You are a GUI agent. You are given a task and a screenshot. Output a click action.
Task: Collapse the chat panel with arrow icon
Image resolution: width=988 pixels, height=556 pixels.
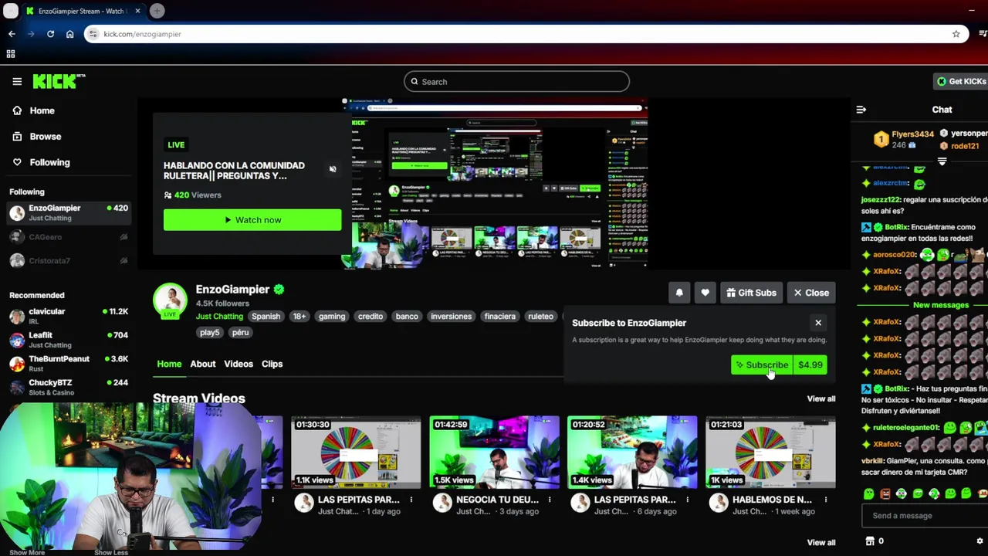point(861,110)
